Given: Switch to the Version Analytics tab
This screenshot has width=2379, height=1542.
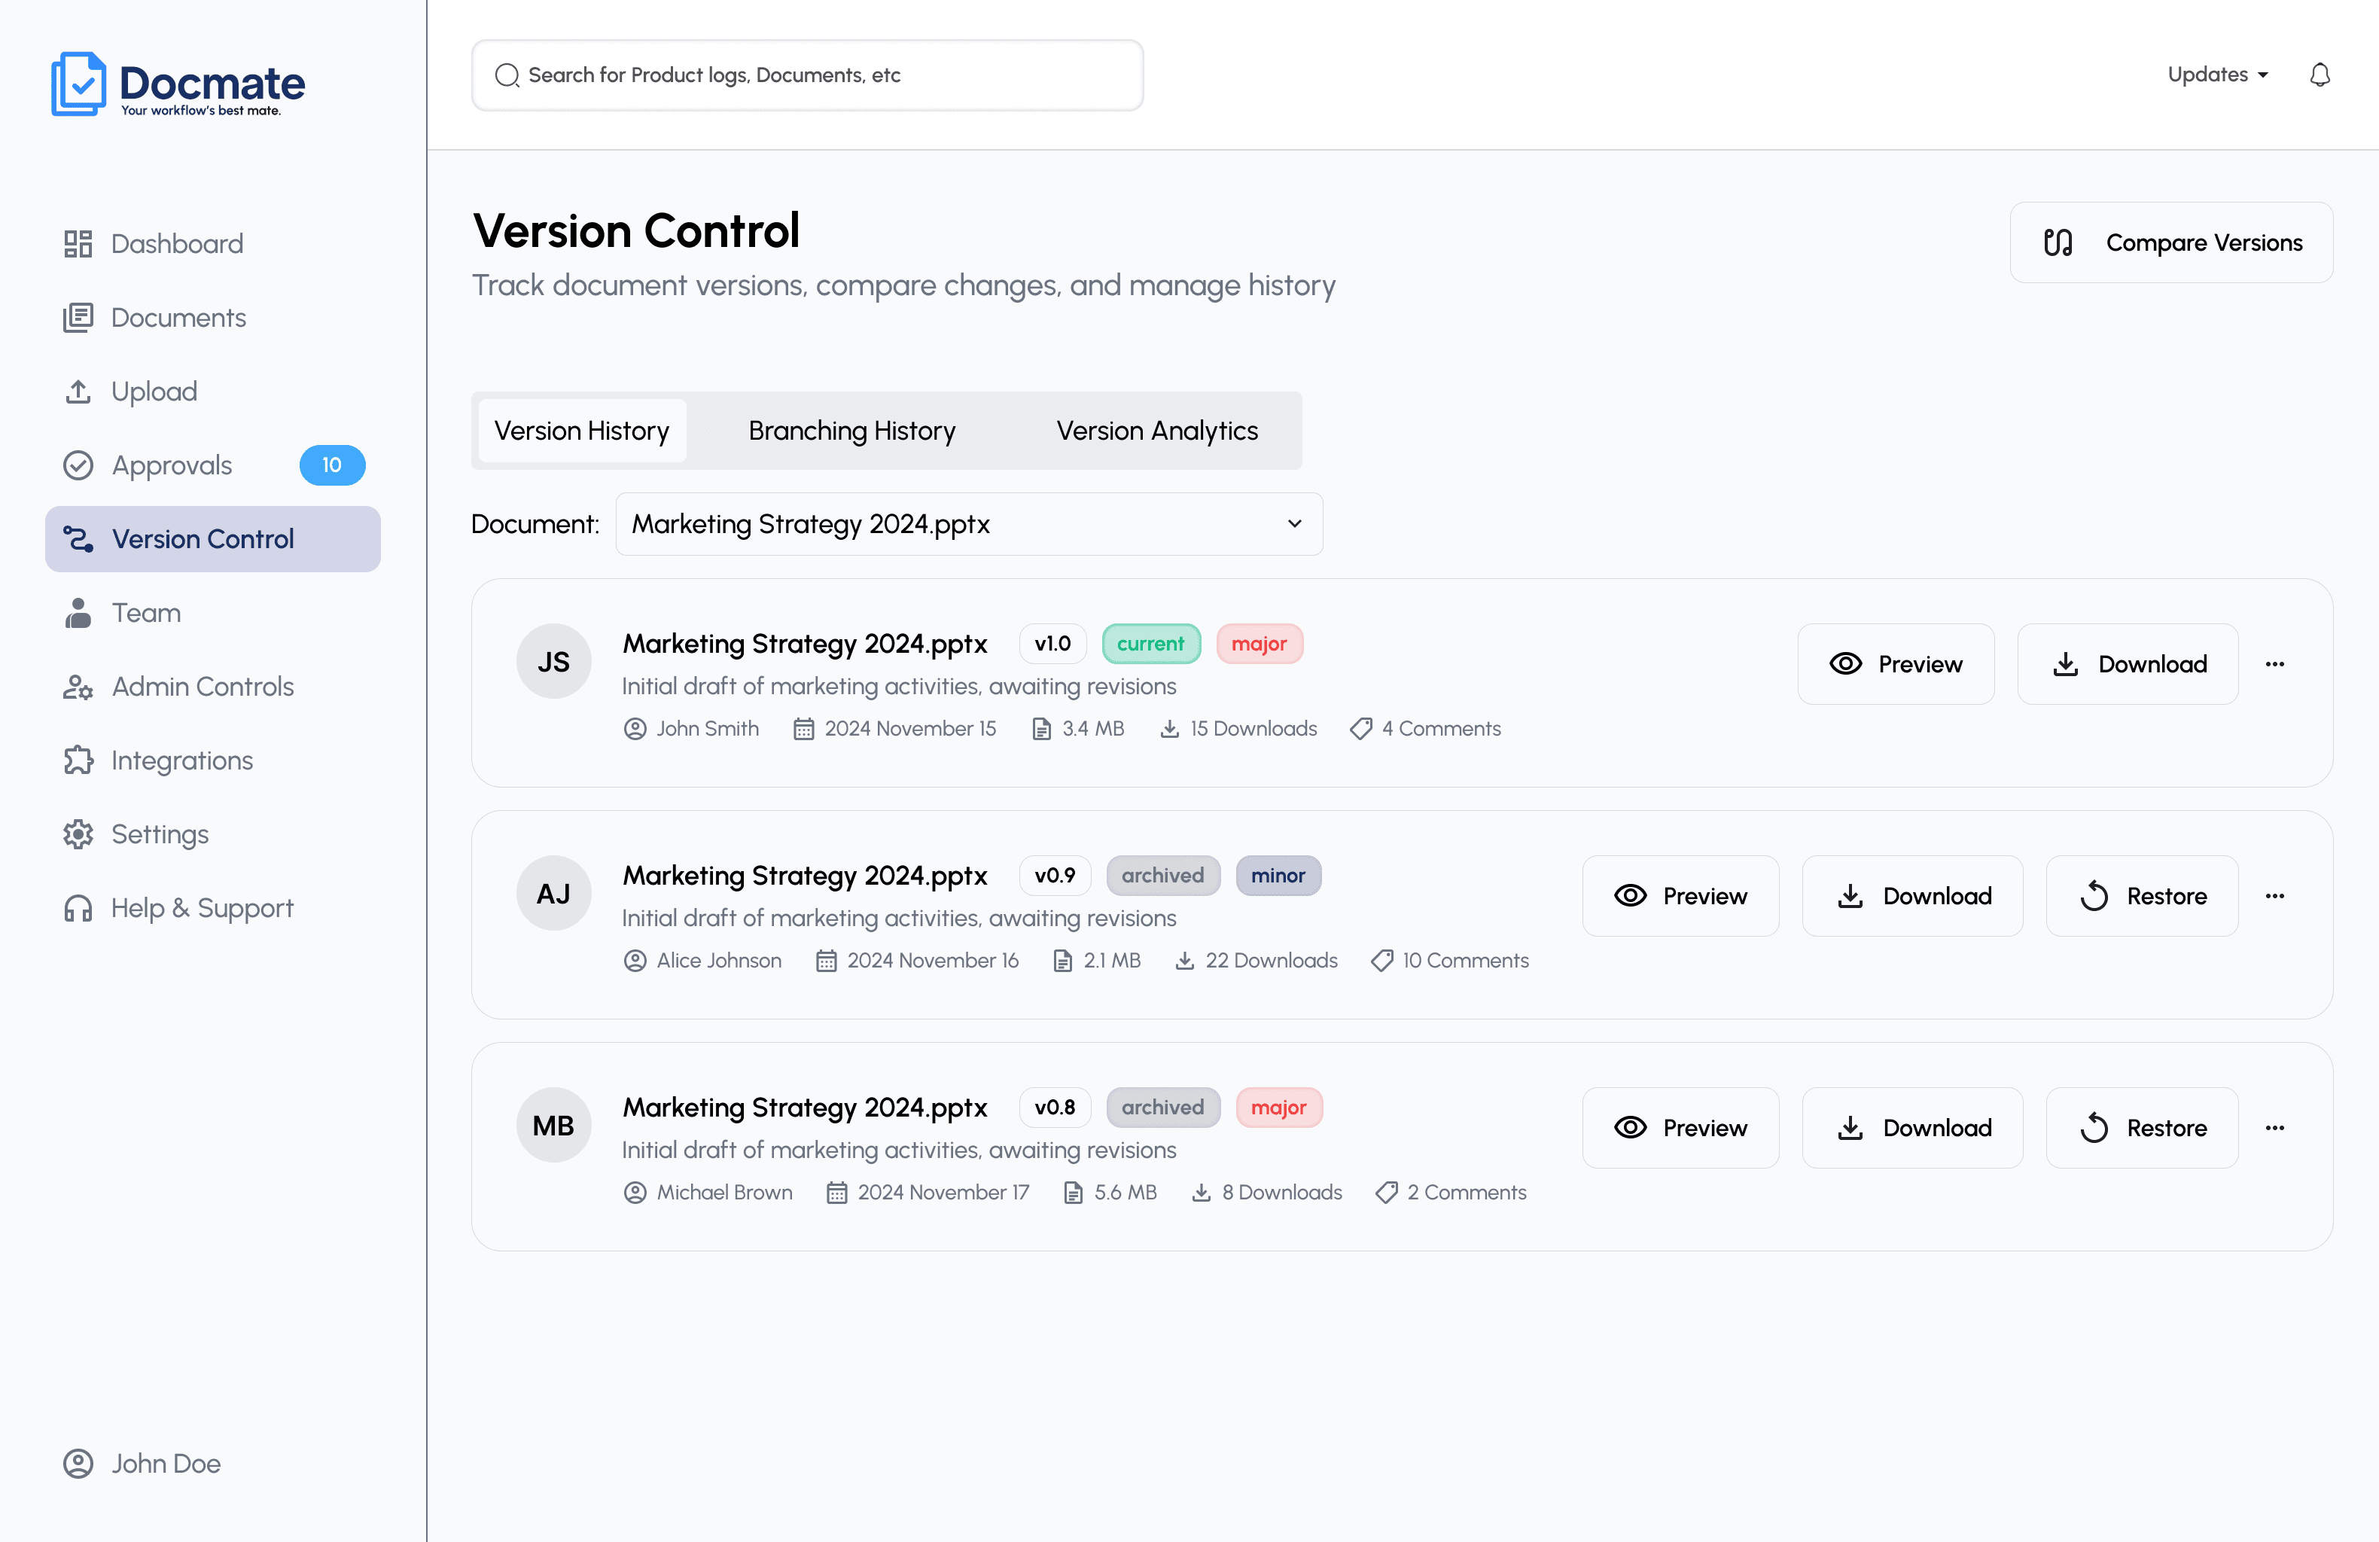Looking at the screenshot, I should [x=1156, y=431].
